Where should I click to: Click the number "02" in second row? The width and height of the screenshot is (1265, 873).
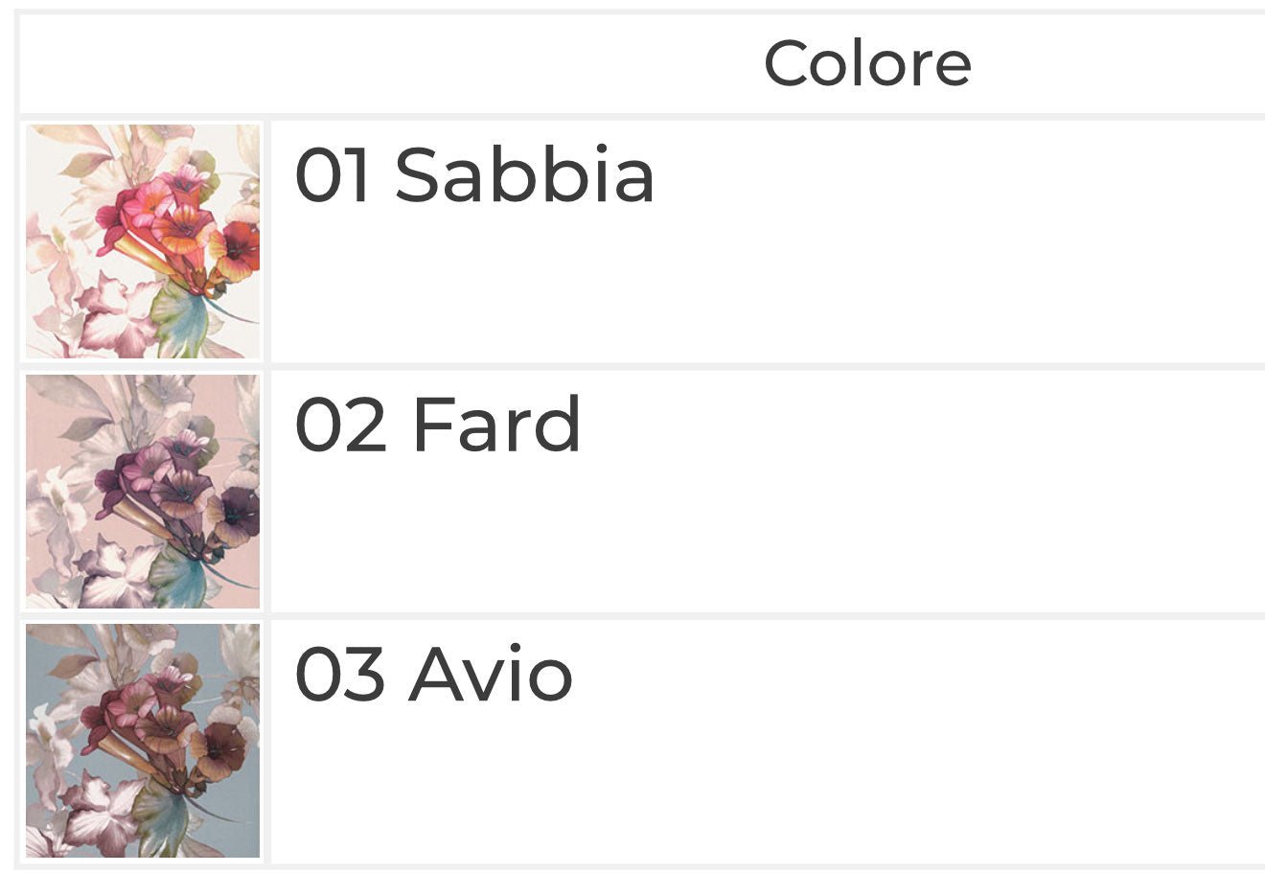[339, 425]
